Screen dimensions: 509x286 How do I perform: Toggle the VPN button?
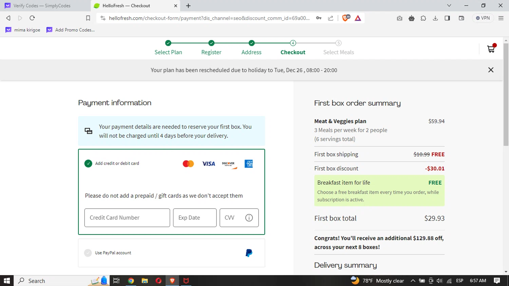point(483,18)
